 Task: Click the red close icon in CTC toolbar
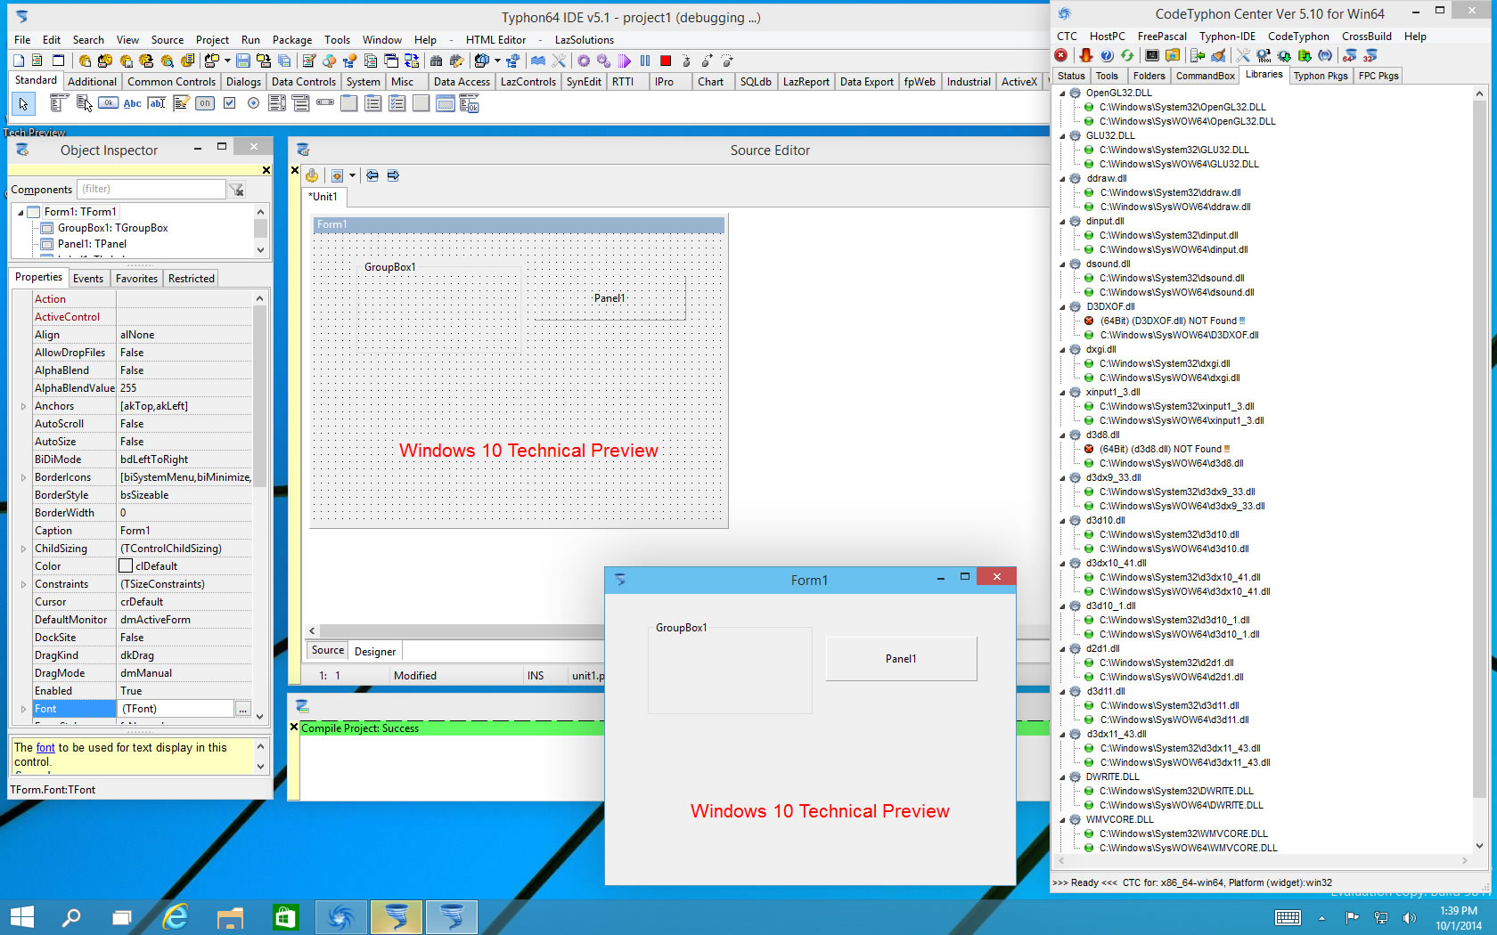coord(1061,55)
